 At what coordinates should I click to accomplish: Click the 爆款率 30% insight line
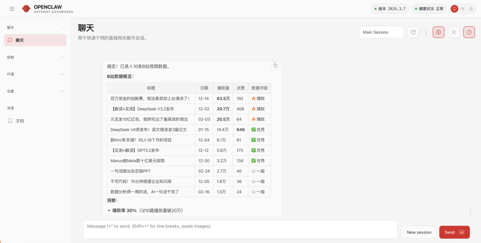(147, 211)
